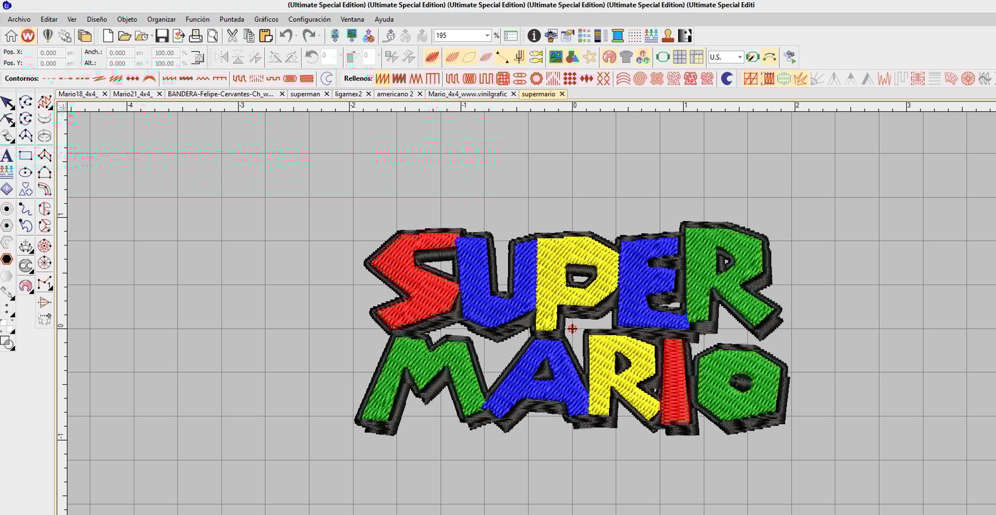The width and height of the screenshot is (996, 515).
Task: Open the Archivo menu
Action: [x=19, y=19]
